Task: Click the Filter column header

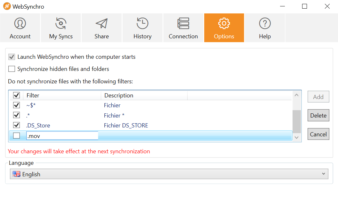Action: coord(62,95)
